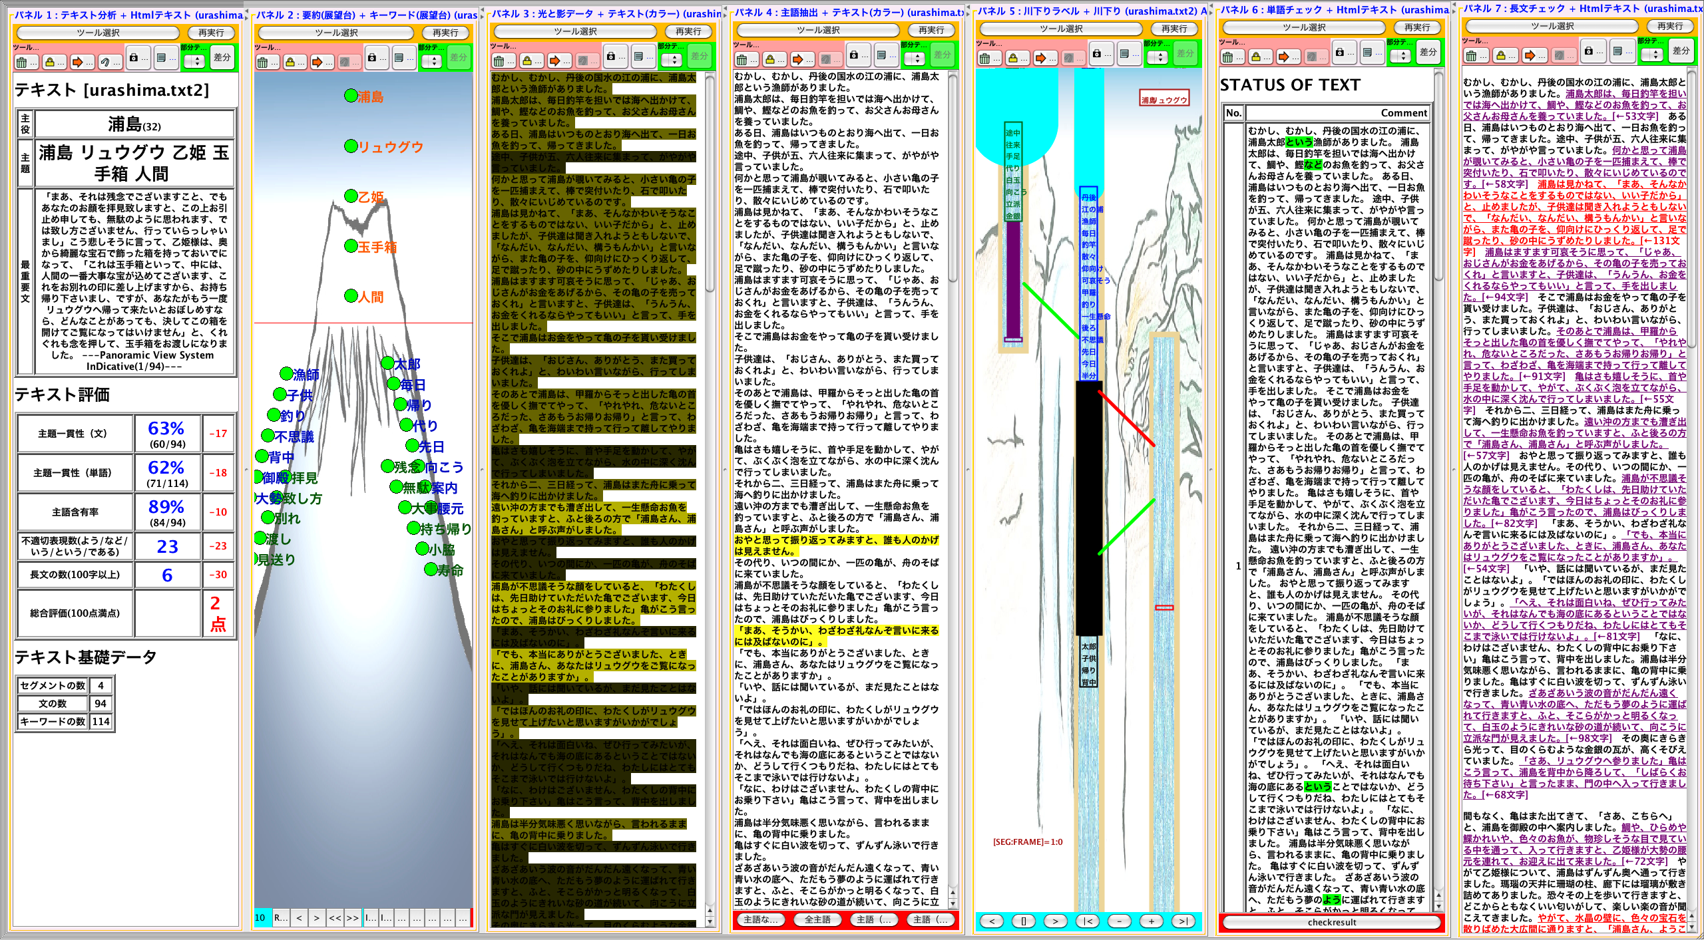1704x940 pixels.
Task: Click the pause button in Panel 5 playback bar
Action: pyautogui.click(x=1023, y=921)
